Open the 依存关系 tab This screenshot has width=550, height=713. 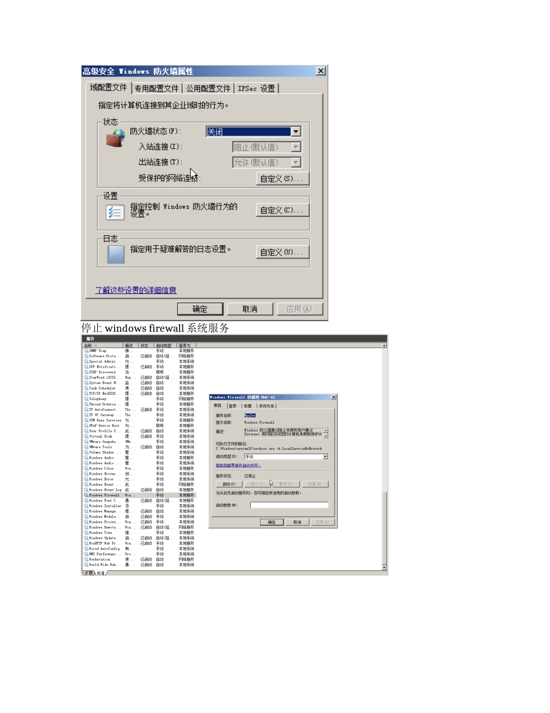tap(266, 406)
